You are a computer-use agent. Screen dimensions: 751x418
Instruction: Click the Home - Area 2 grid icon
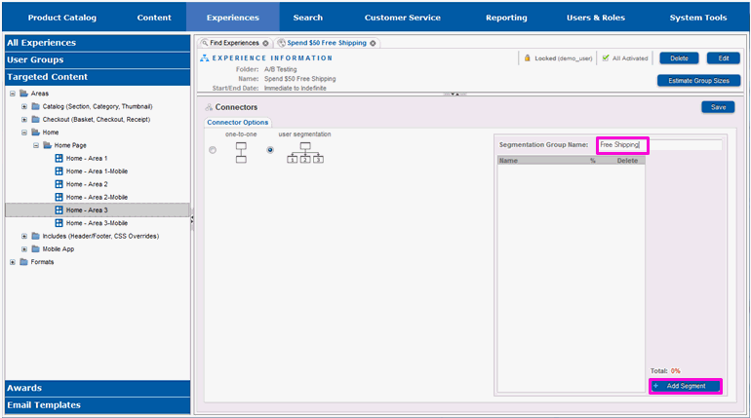pyautogui.click(x=59, y=183)
